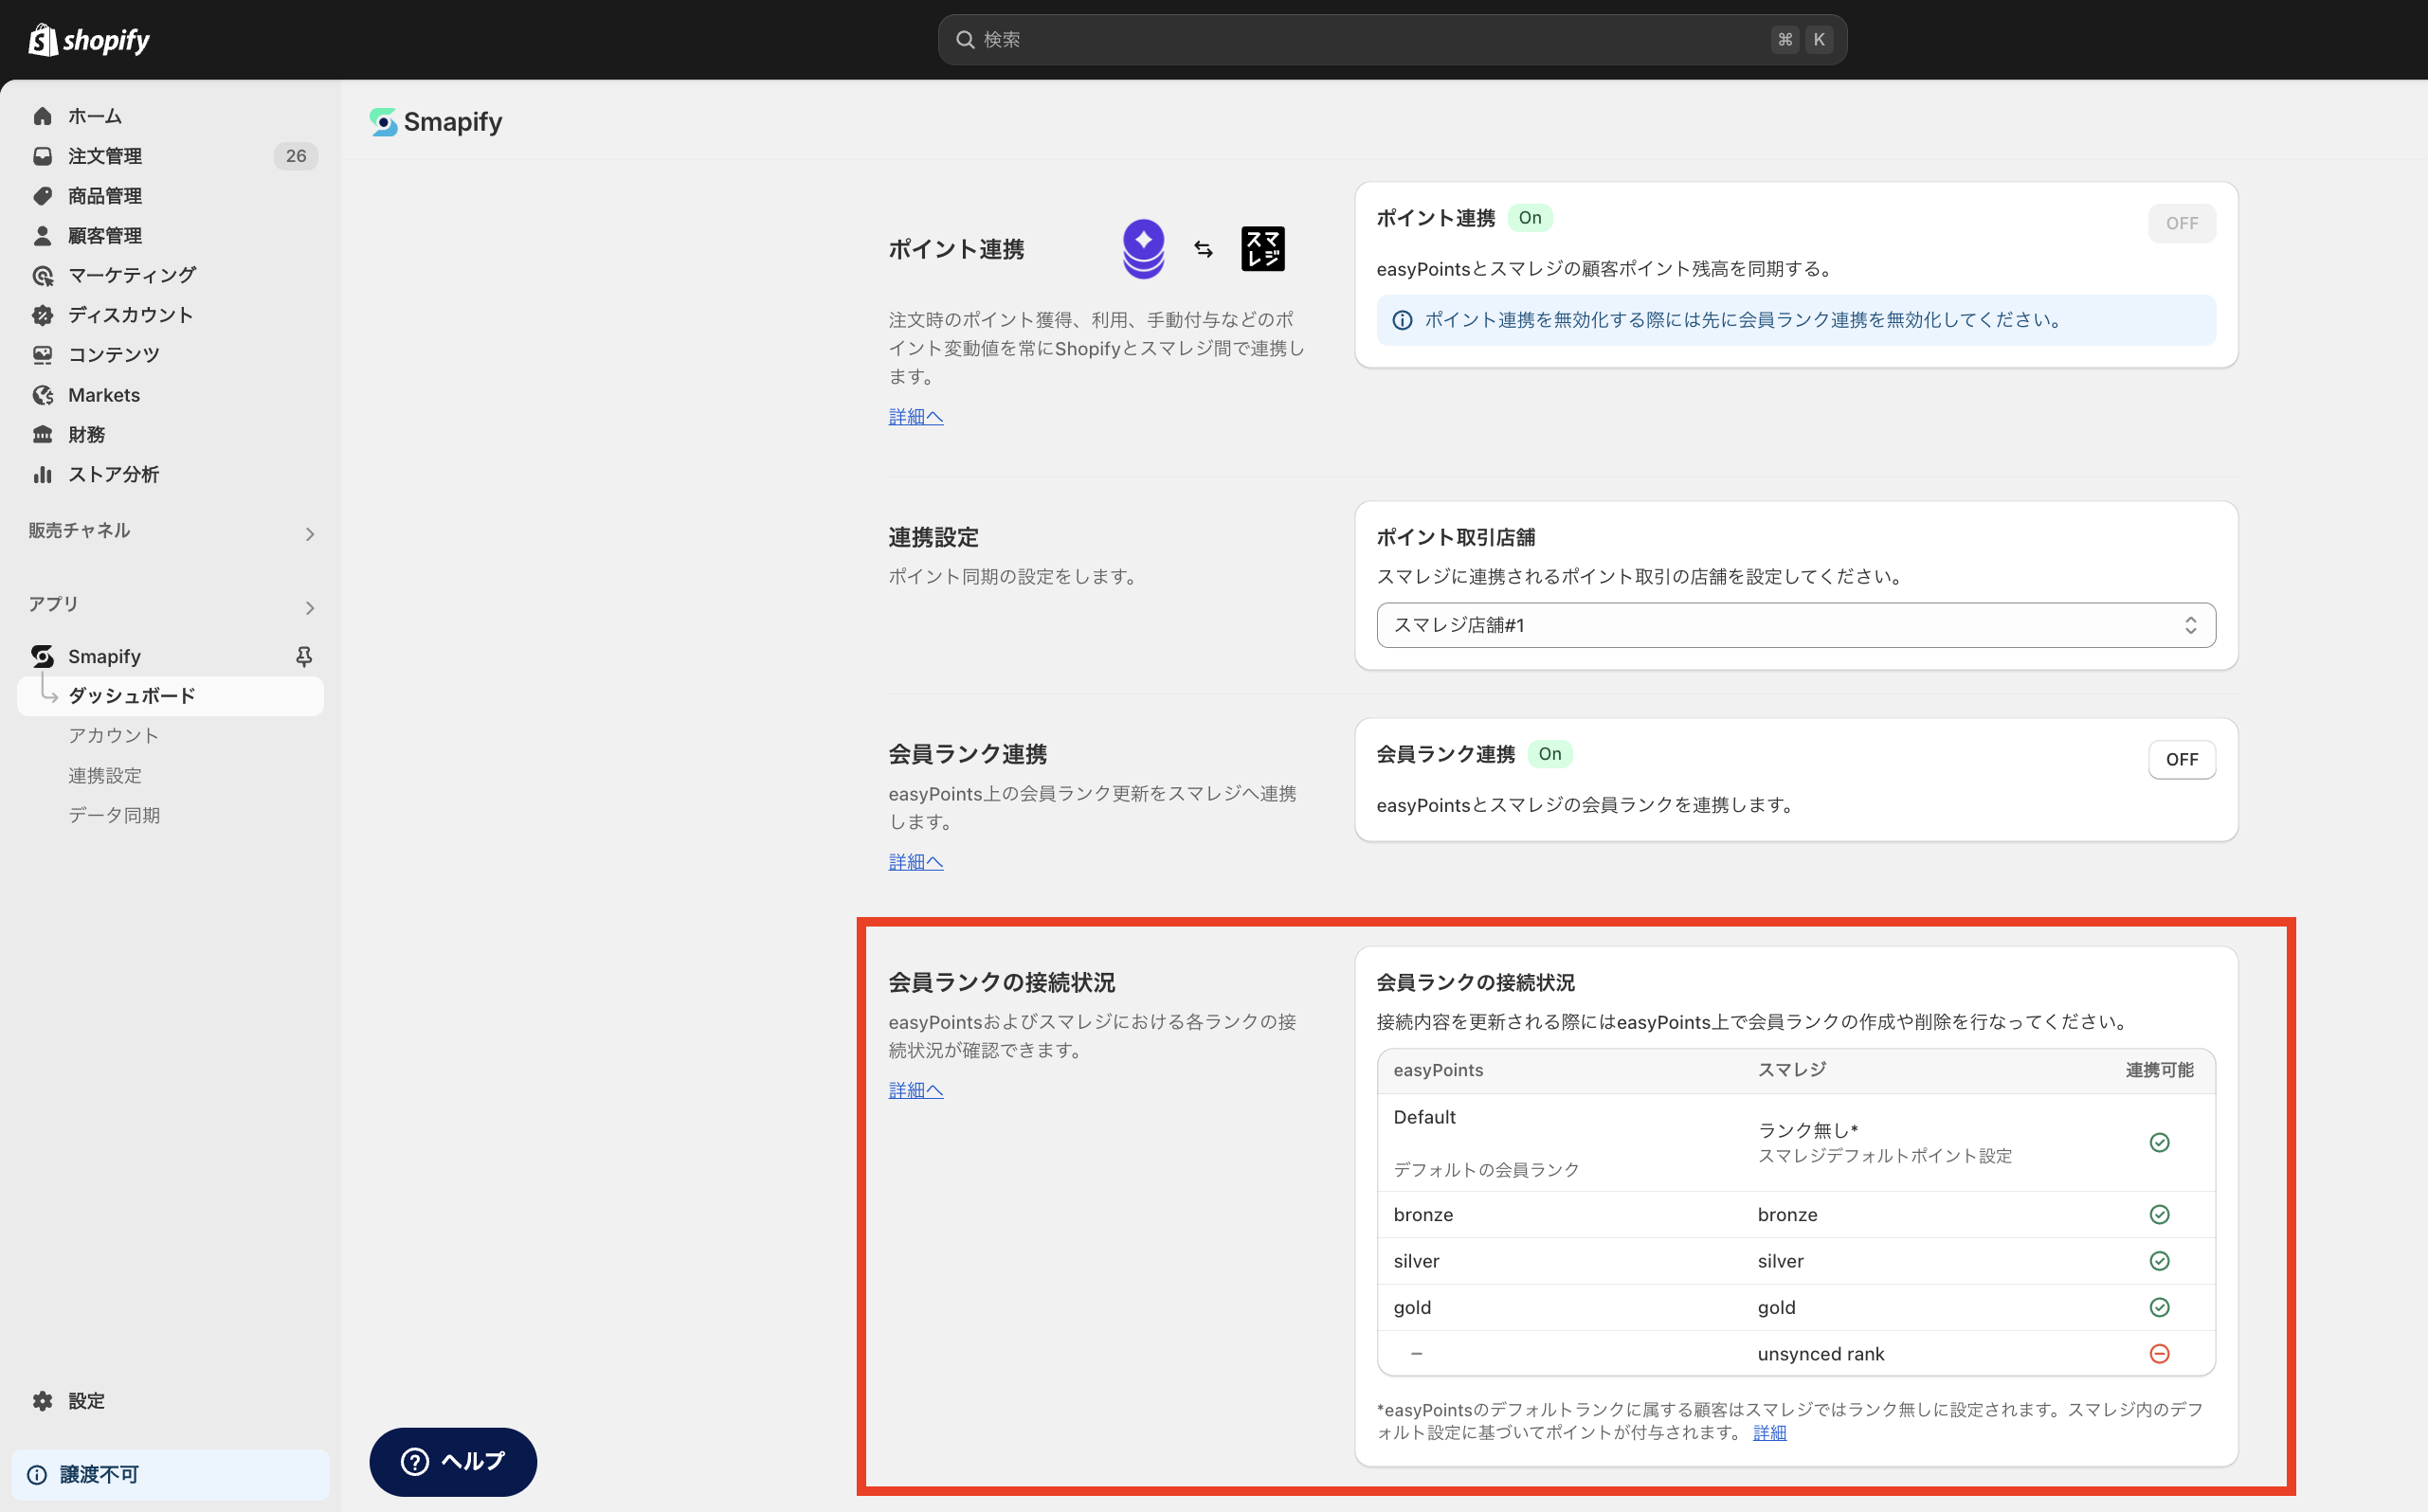Image resolution: width=2428 pixels, height=1512 pixels.
Task: Open 設定 settings
Action: click(86, 1401)
